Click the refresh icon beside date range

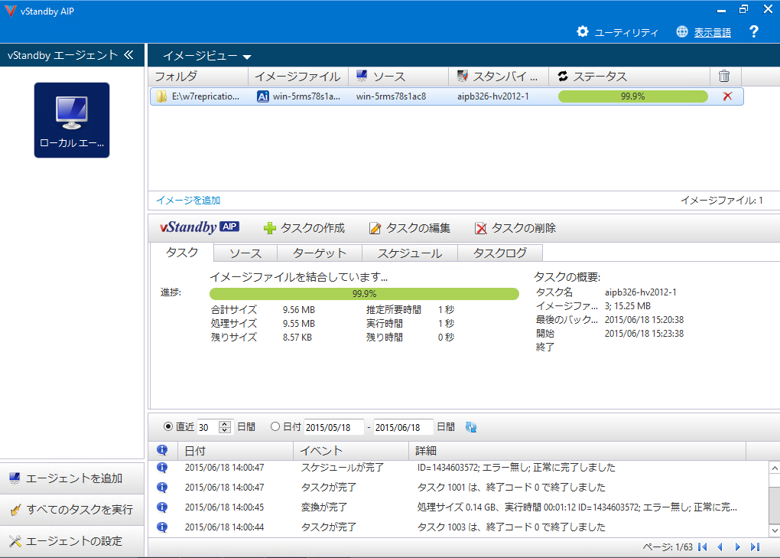(x=471, y=427)
